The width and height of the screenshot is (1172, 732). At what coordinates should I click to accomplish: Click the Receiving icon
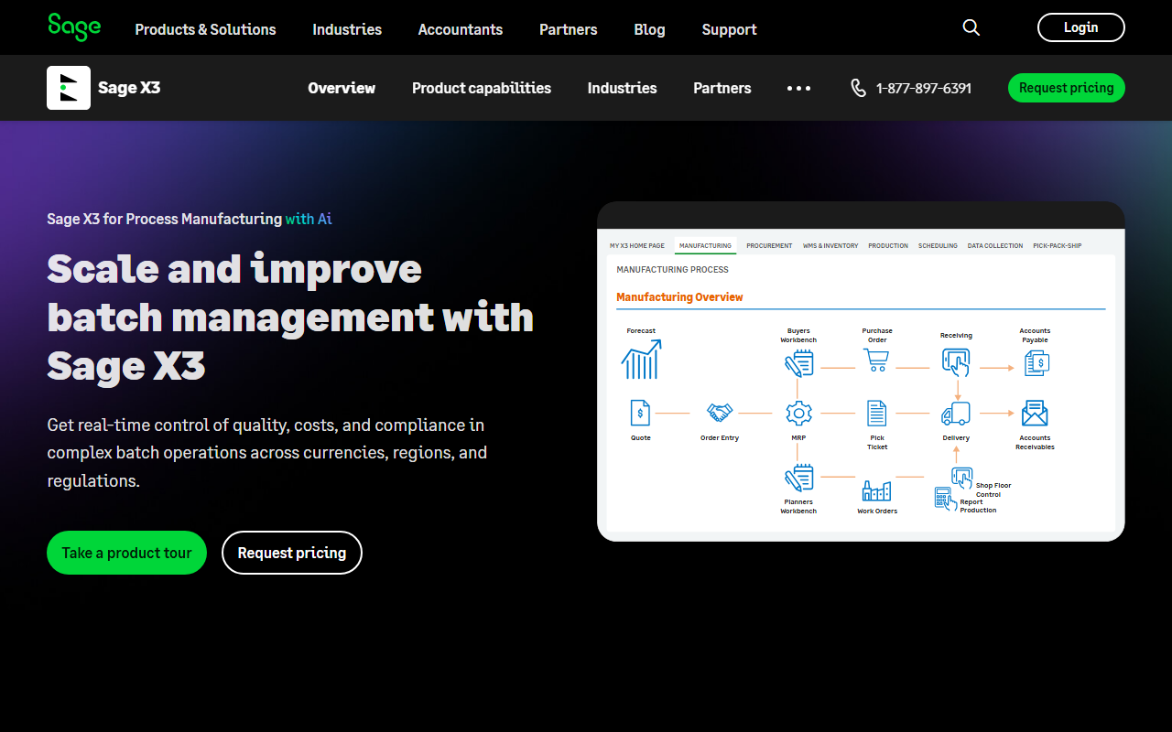pos(956,362)
